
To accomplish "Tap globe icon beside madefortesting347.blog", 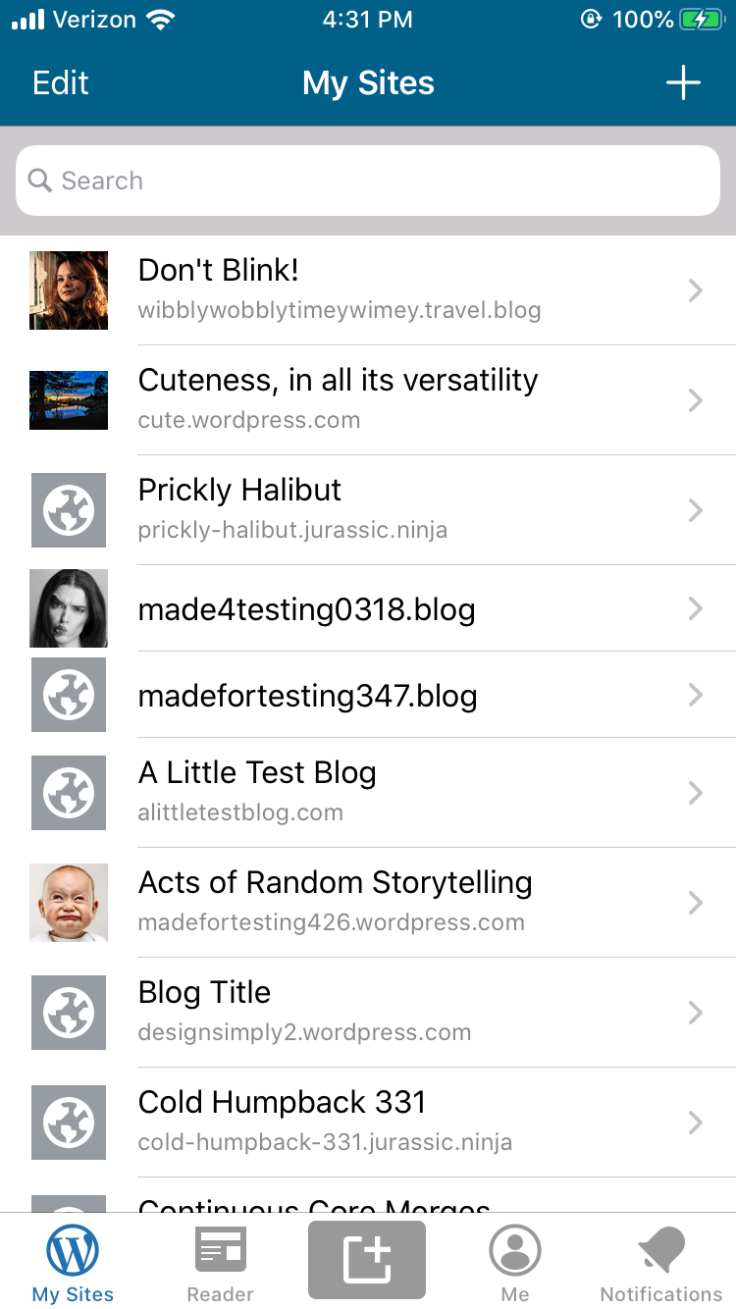I will [x=69, y=695].
